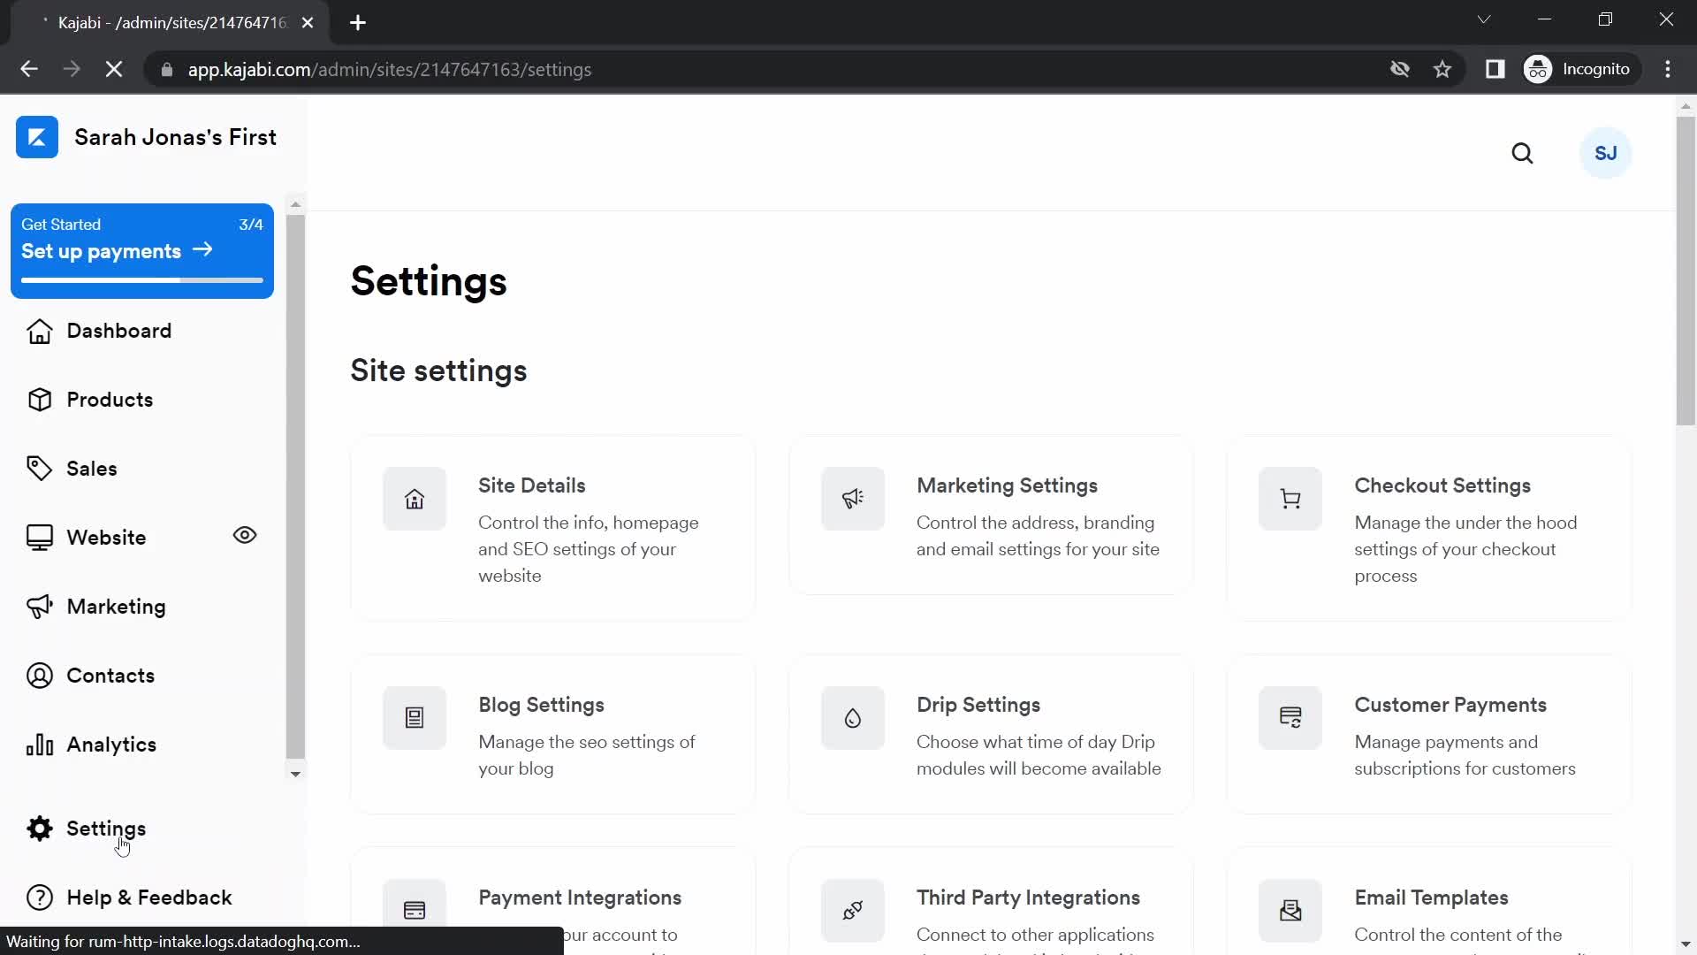Viewport: 1697px width, 955px height.
Task: Open Third Party Integrations card
Action: coord(991,901)
